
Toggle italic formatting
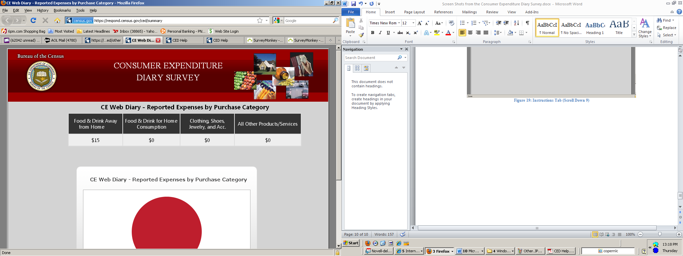(x=380, y=33)
